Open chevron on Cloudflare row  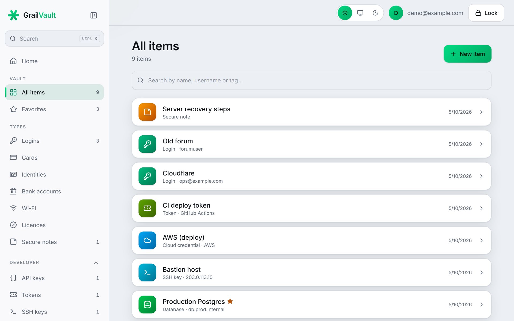481,176
